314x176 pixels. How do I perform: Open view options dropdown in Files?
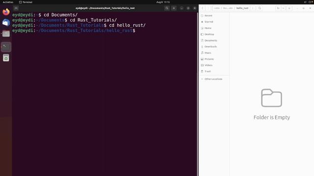[x=283, y=8]
